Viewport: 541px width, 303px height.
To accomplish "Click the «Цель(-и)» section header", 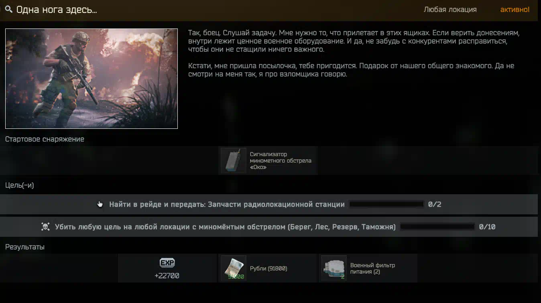I will click(x=19, y=185).
